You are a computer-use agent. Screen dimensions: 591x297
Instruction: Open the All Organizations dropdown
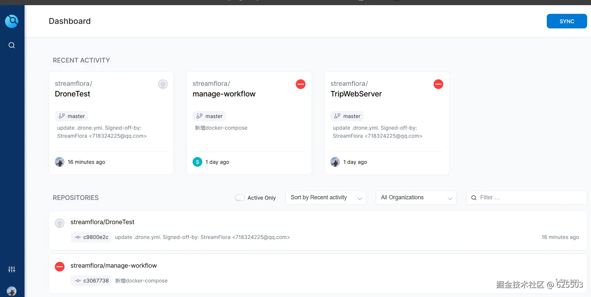tap(416, 198)
